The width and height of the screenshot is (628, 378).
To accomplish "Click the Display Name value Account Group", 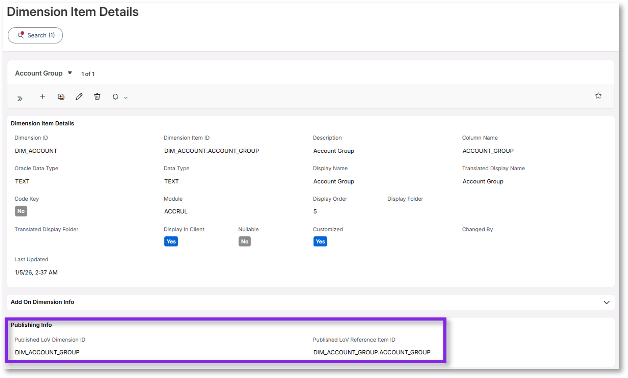I will [334, 181].
